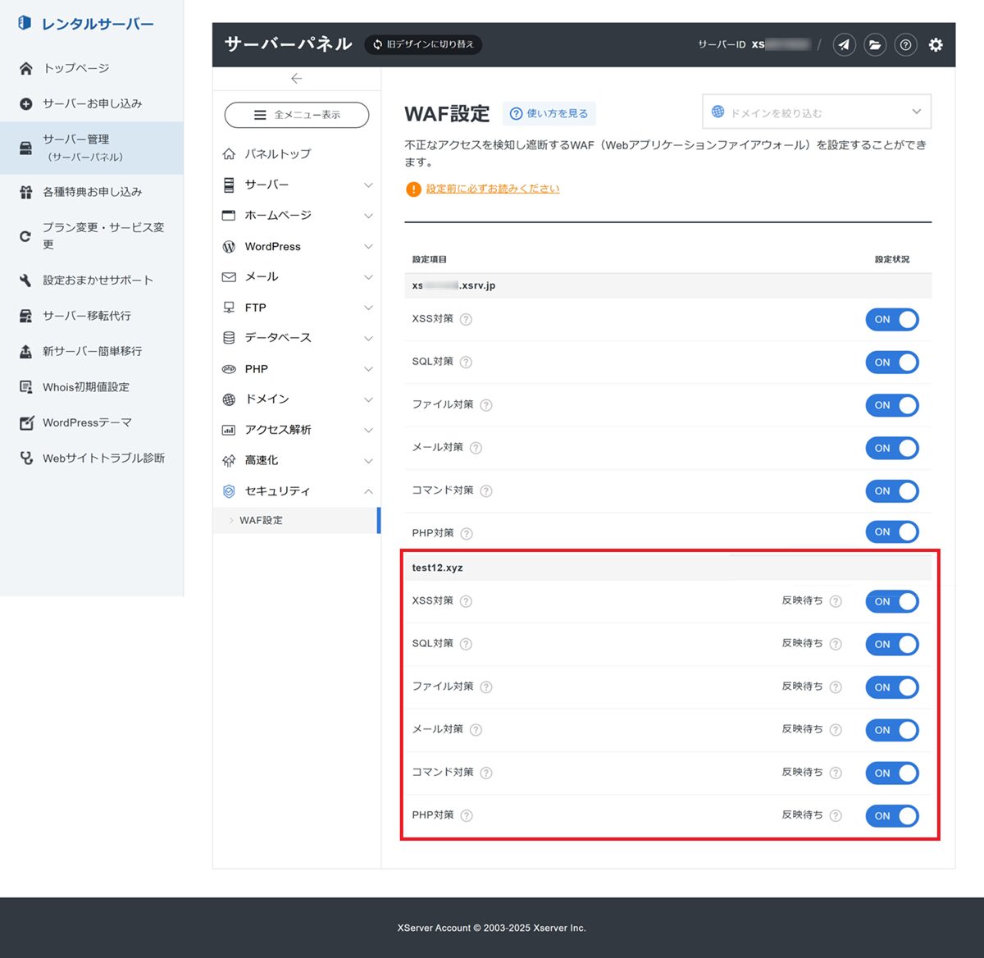Open the folder icon in header
Screen dimensions: 984x958
[875, 44]
